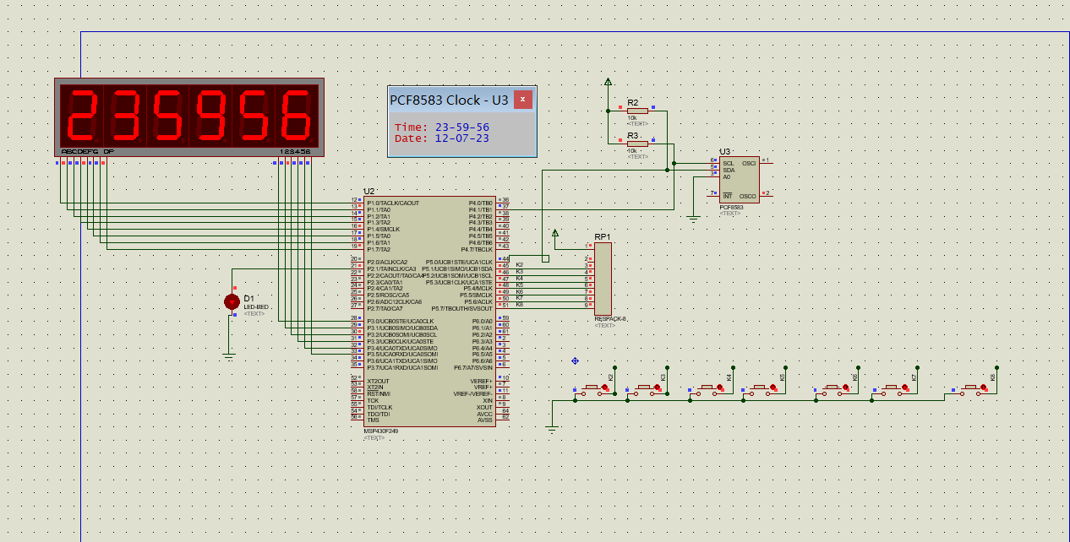Click the INT pin label on U3
Screen dimensions: 1070x542
pyautogui.click(x=727, y=196)
